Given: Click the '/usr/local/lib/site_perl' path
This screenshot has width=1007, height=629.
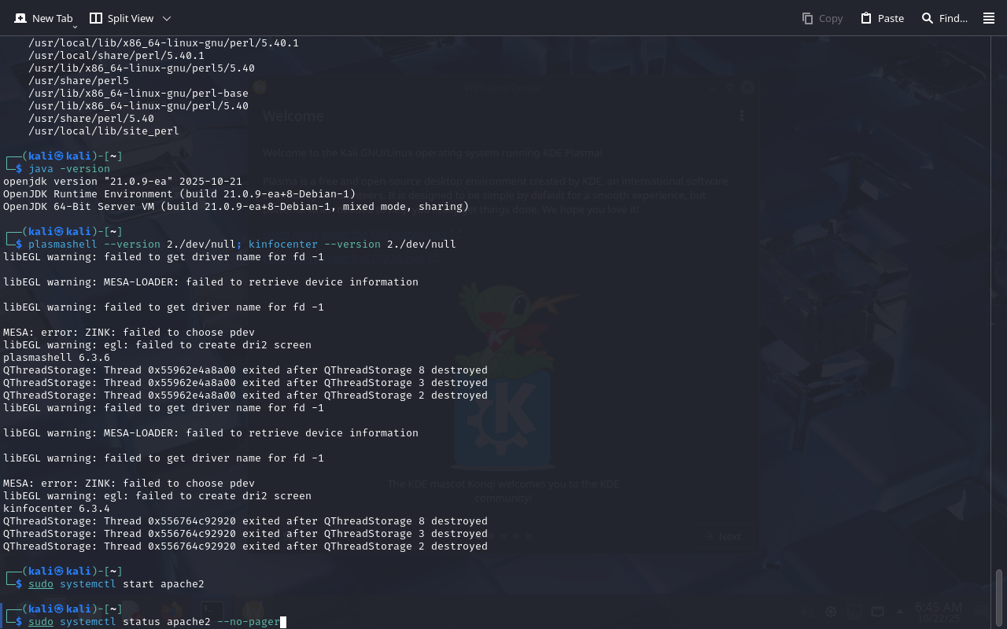Looking at the screenshot, I should pos(104,131).
